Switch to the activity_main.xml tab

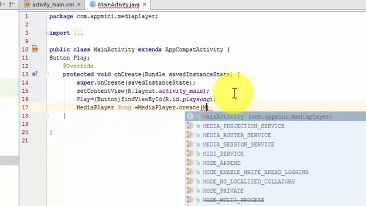(x=53, y=5)
